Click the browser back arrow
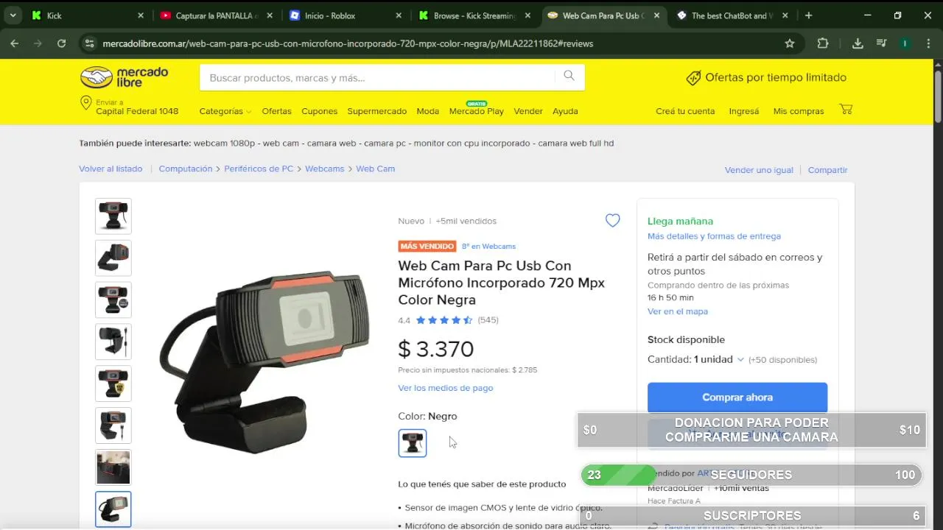This screenshot has width=943, height=530. point(14,43)
